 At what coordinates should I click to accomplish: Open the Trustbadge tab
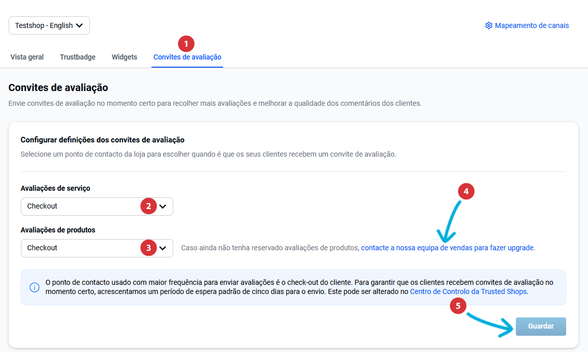78,57
